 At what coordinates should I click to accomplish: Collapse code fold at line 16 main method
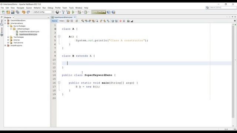click(59, 82)
